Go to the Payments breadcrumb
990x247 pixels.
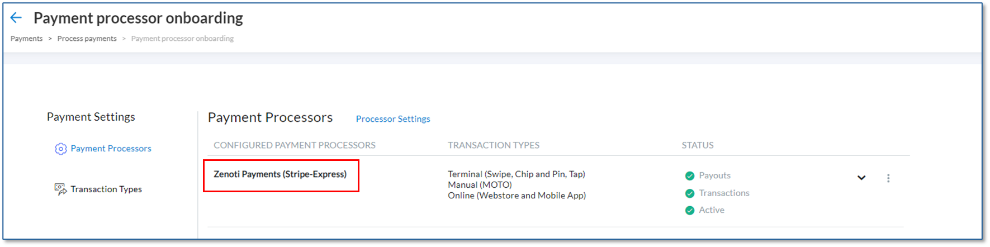[26, 39]
